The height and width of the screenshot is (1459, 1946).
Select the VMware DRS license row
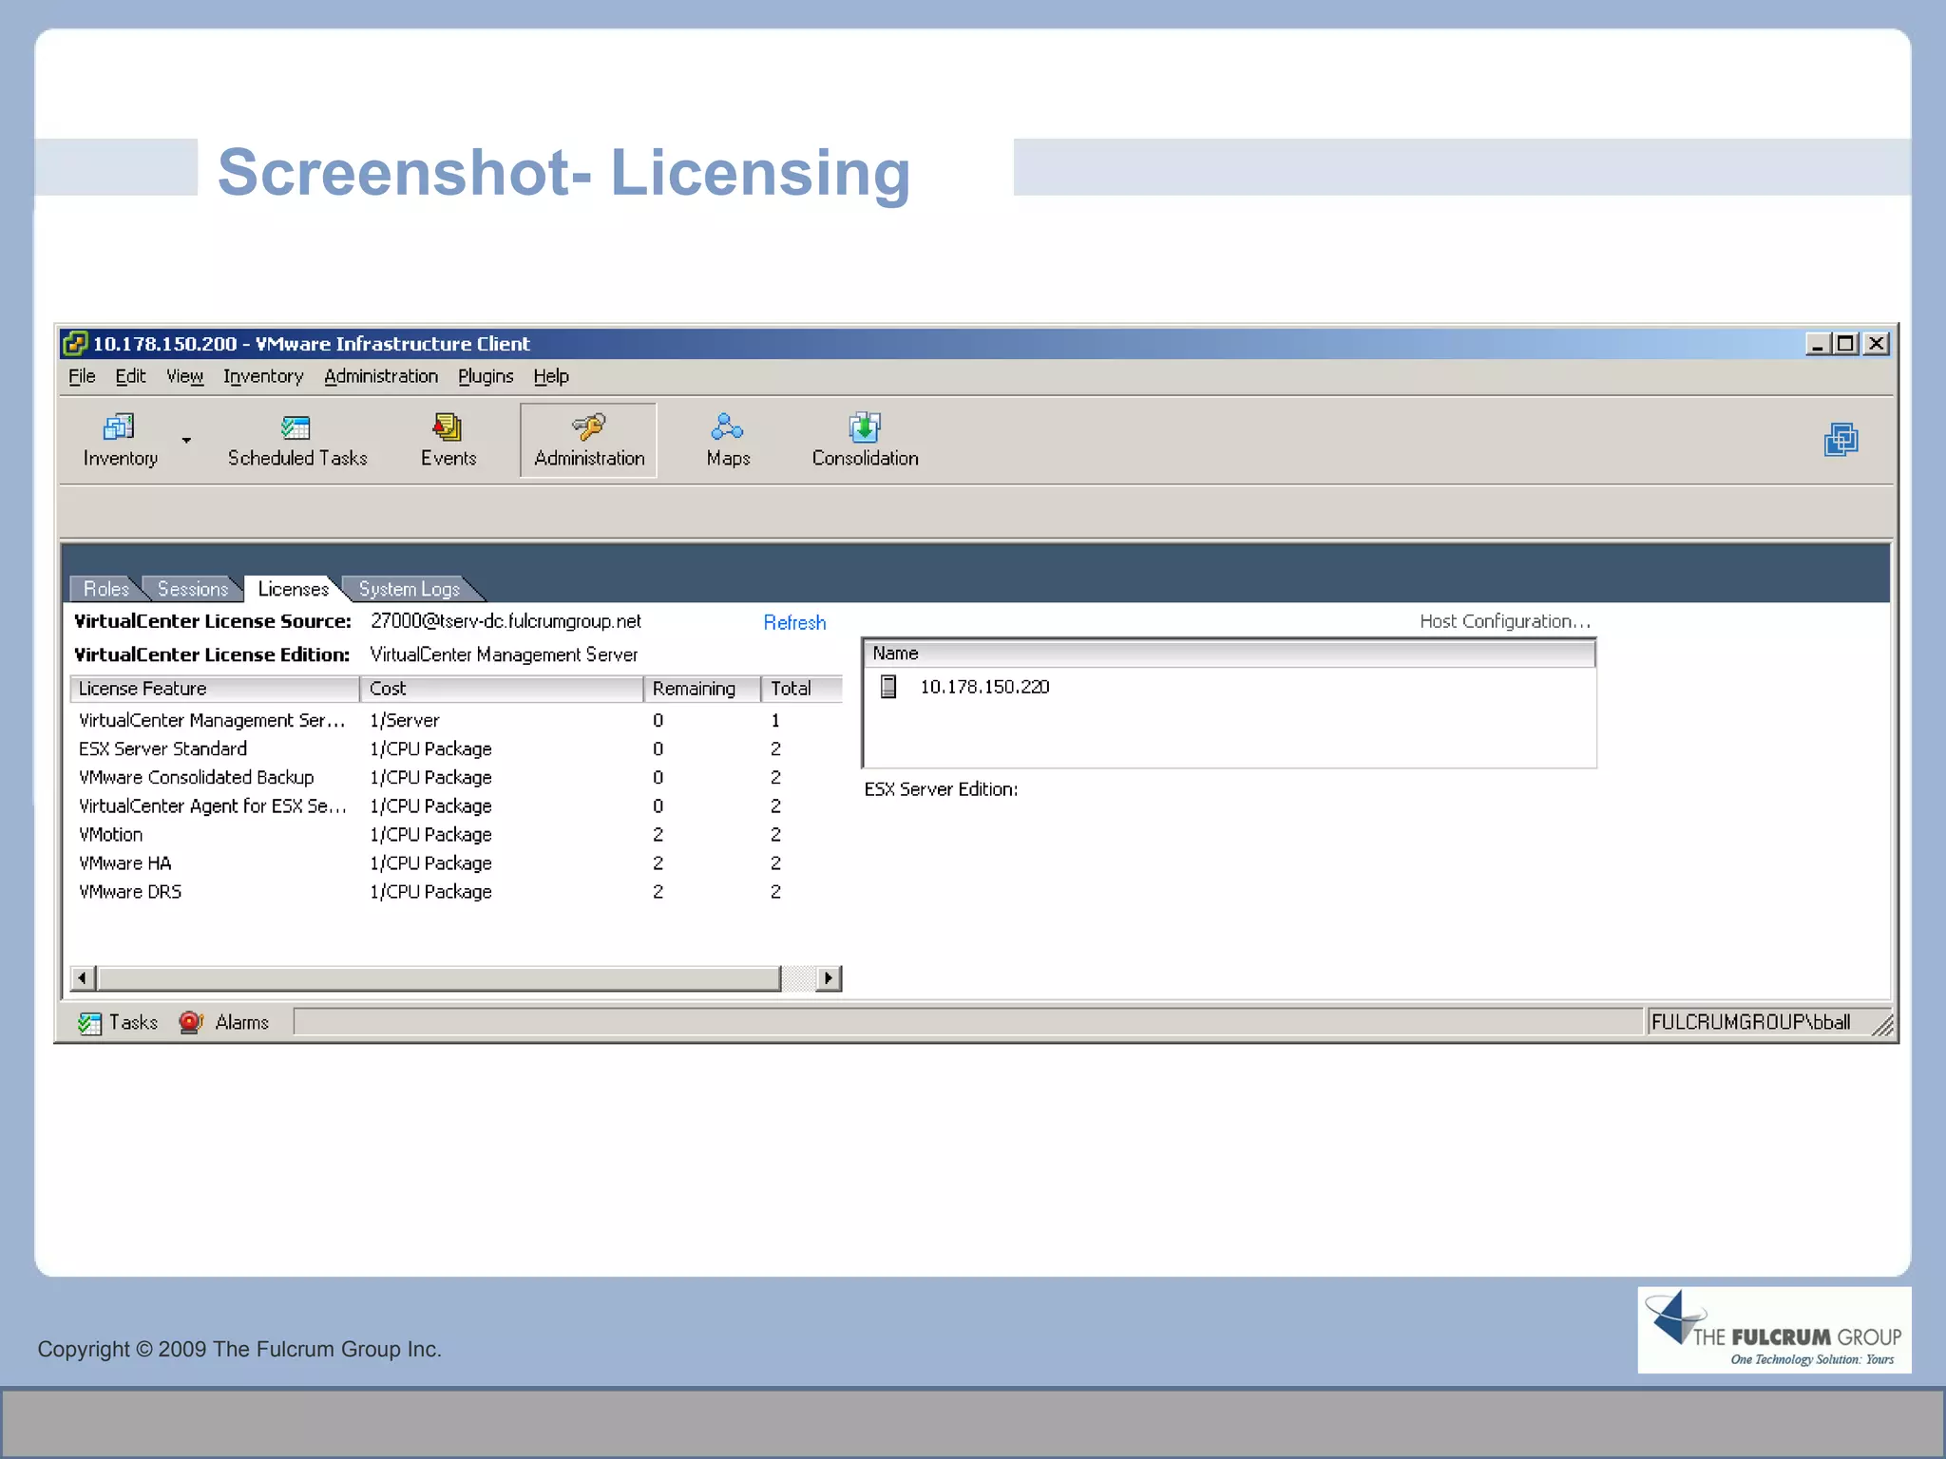pyautogui.click(x=456, y=891)
